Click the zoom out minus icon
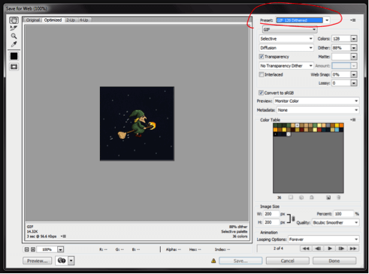Screen dimensions: 369x274 (x=27, y=249)
